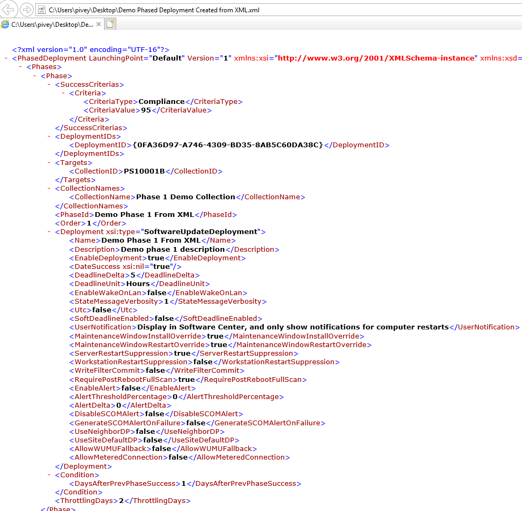Click UseSiteDefaultDP false value
The width and height of the screenshot is (522, 511).
pos(153,440)
